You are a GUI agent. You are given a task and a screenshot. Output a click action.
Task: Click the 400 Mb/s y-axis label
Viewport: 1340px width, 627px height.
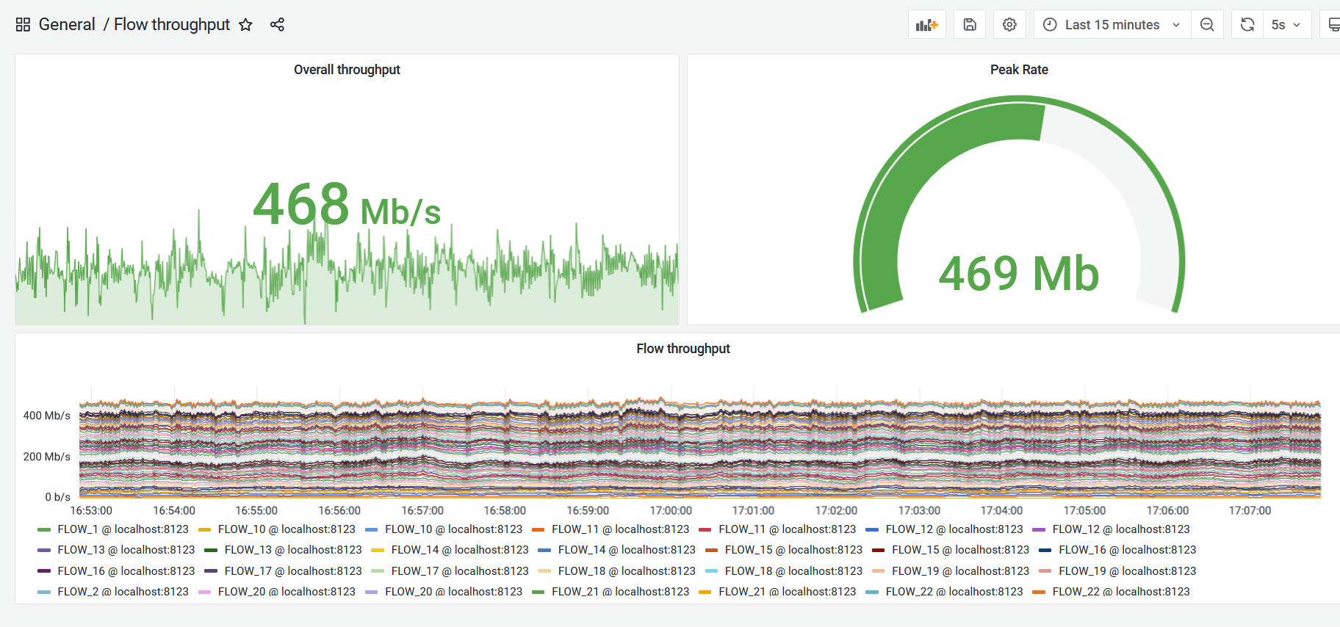coord(47,416)
